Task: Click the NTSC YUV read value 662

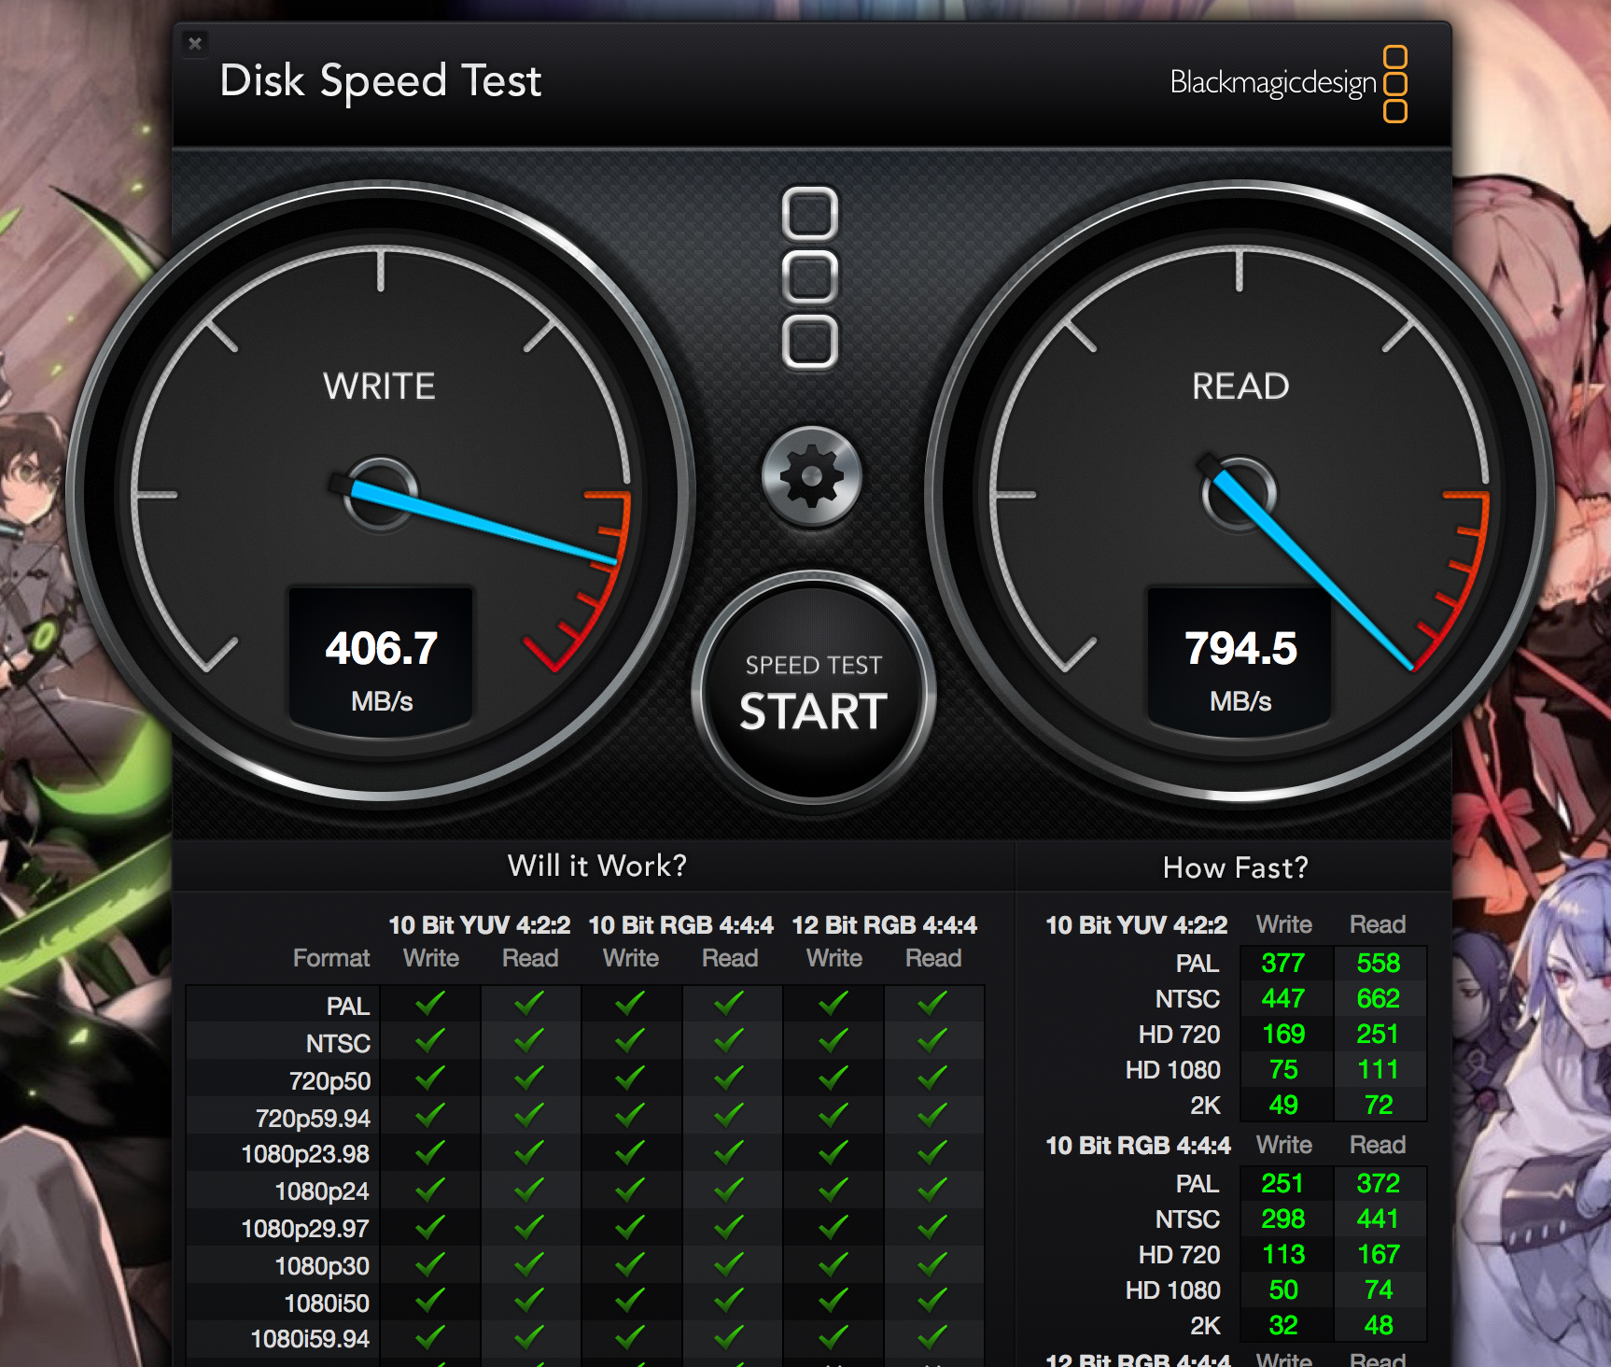Action: (x=1378, y=998)
